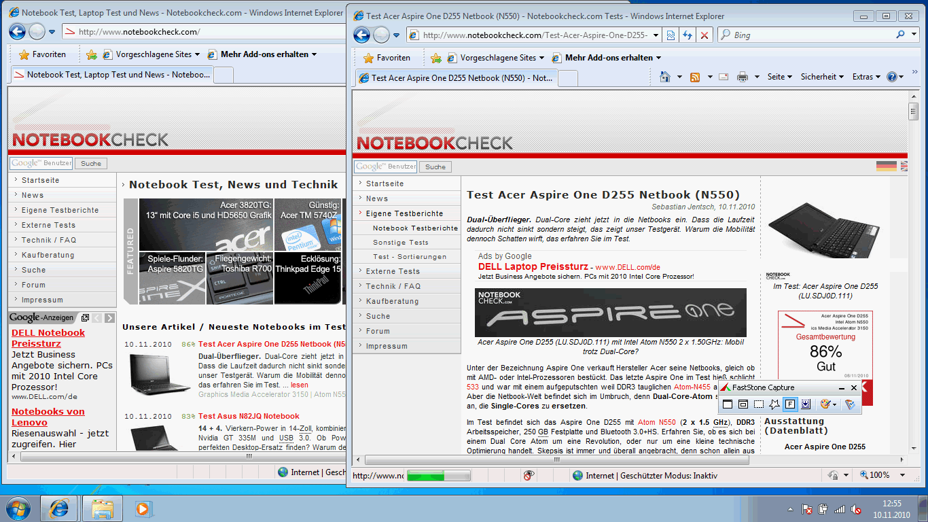Click Print icon in IE command bar
Viewport: 928px width, 522px height.
click(x=743, y=77)
